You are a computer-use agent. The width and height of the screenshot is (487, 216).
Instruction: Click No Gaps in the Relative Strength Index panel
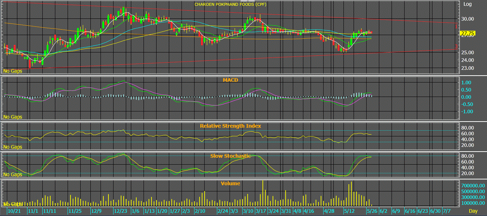tap(13, 147)
